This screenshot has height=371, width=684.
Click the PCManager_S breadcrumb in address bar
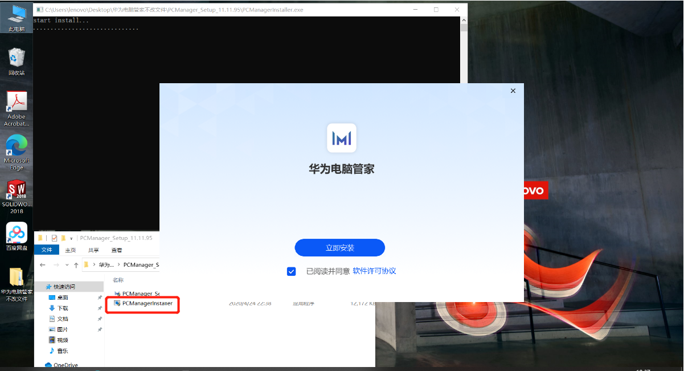pyautogui.click(x=141, y=265)
